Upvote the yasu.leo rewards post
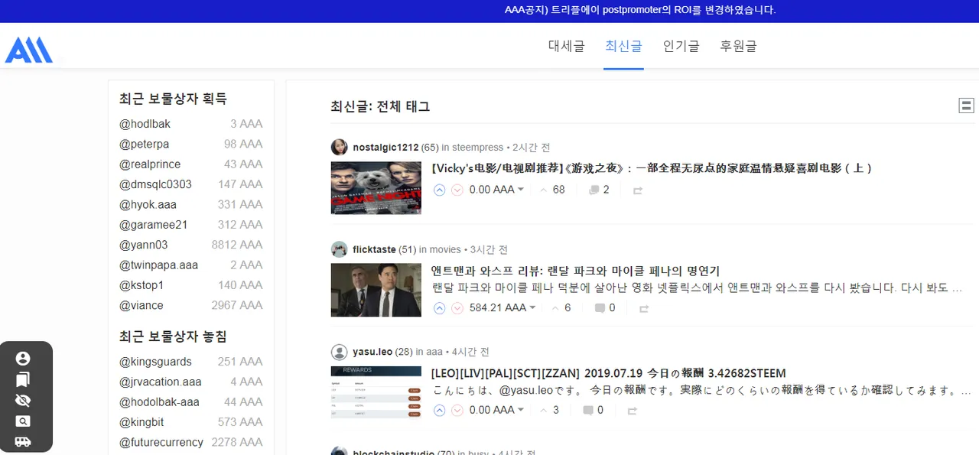 click(x=439, y=411)
